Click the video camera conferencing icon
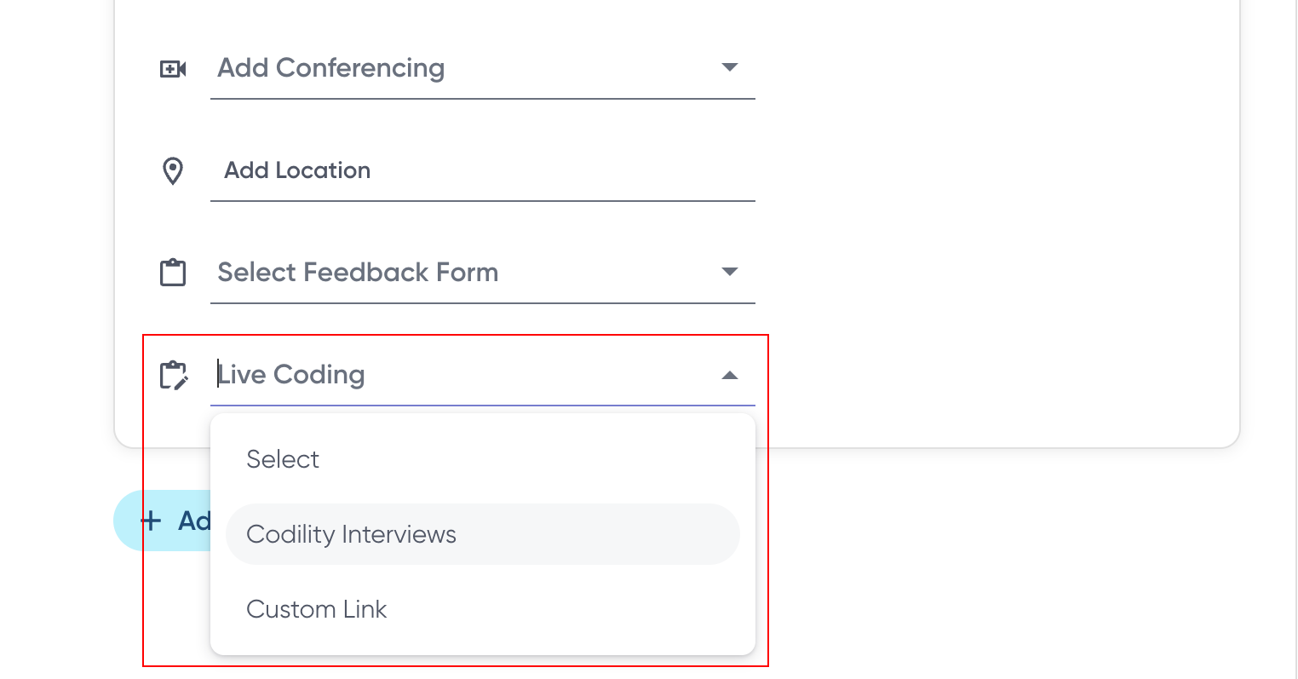Viewport: 1298px width, 679px height. point(173,69)
